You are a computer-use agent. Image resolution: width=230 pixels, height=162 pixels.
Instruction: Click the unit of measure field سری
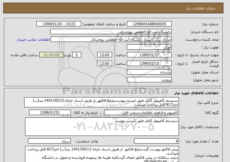pyautogui.click(x=49, y=141)
